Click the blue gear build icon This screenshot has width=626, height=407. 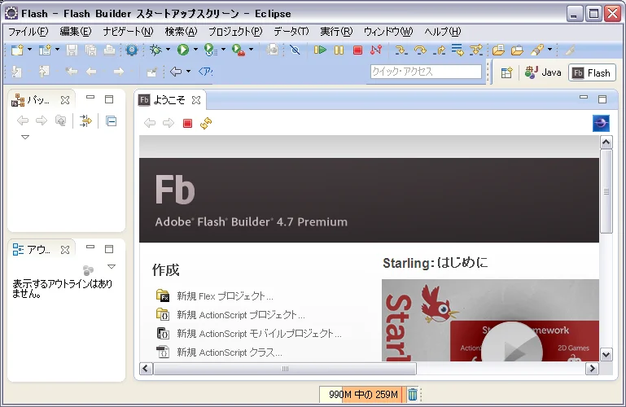point(132,50)
